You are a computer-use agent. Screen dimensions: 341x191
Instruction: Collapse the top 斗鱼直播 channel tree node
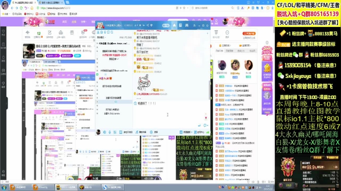click(97, 43)
